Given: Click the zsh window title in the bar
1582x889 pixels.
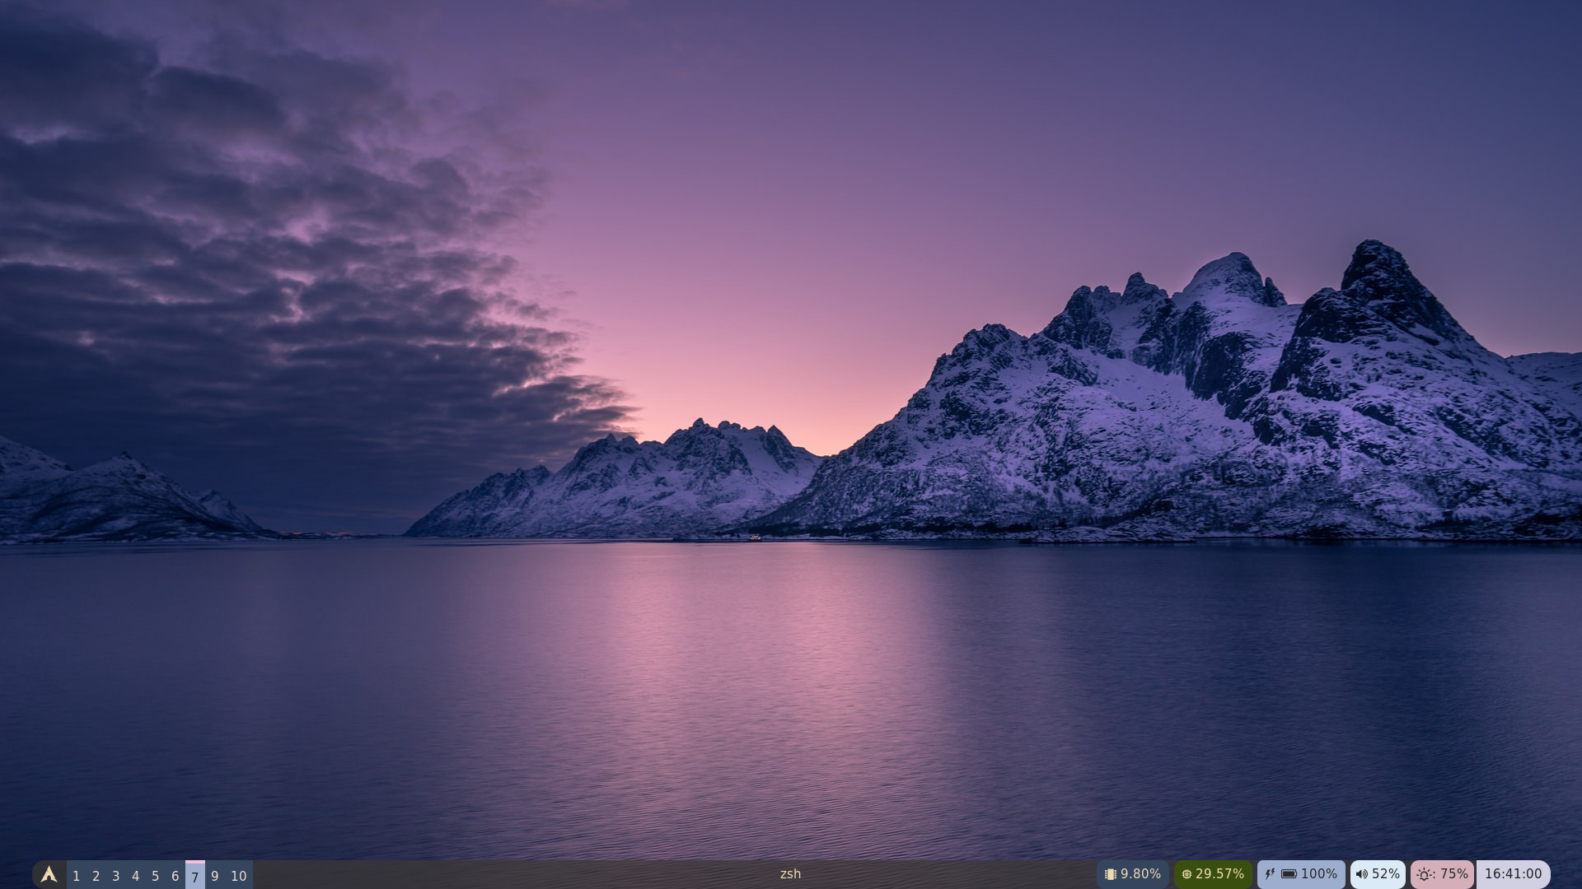Looking at the screenshot, I should click(x=790, y=874).
